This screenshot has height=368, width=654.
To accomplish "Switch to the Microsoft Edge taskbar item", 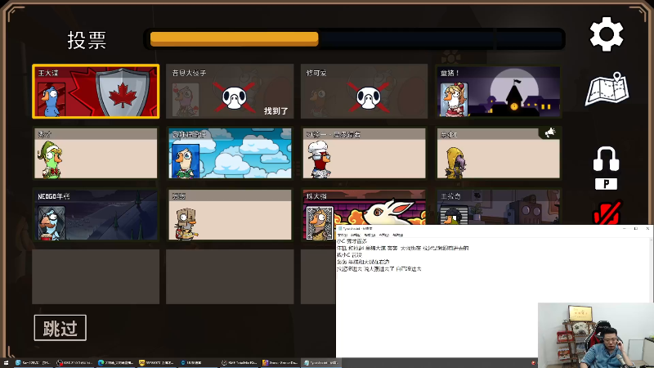I will [x=115, y=362].
